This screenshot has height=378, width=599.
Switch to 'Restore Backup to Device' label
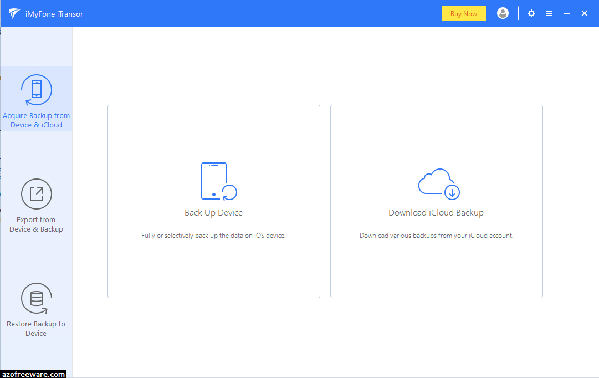[36, 328]
